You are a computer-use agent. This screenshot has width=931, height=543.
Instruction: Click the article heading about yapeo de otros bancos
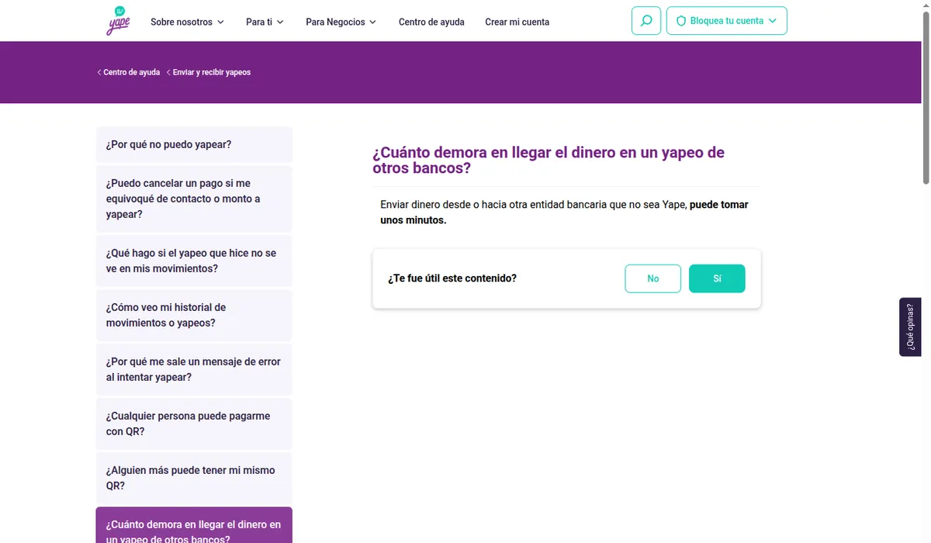pyautogui.click(x=549, y=160)
